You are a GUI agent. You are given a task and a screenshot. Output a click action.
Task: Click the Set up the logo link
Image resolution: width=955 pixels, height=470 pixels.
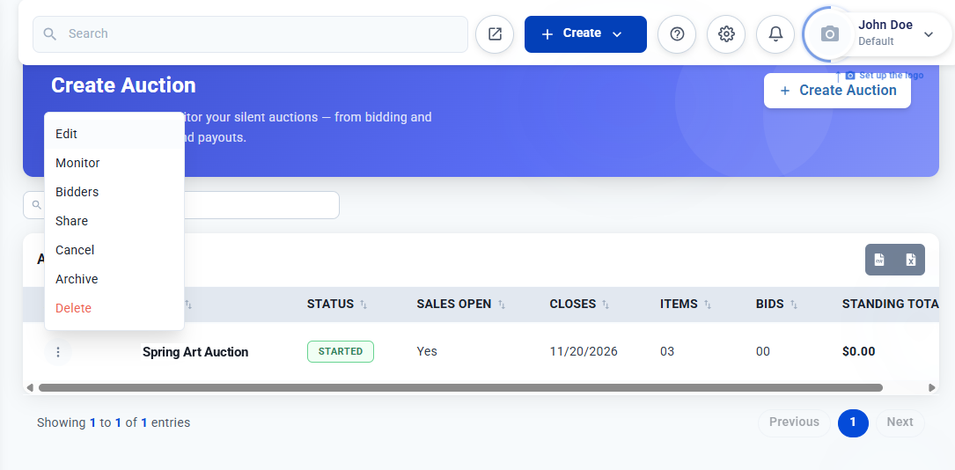click(x=885, y=76)
